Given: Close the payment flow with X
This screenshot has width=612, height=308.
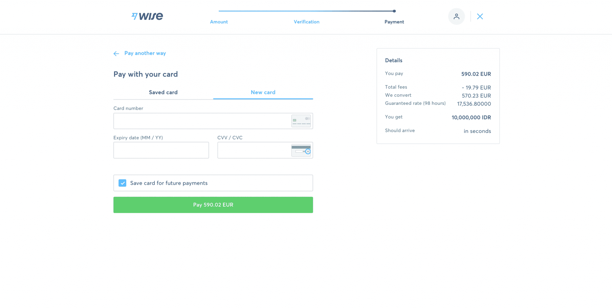Looking at the screenshot, I should pyautogui.click(x=480, y=16).
